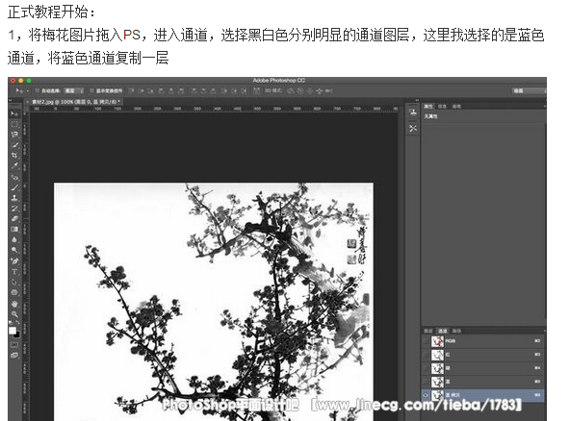Toggle visibility of the 蓝 channel
The height and width of the screenshot is (421, 570).
click(426, 382)
